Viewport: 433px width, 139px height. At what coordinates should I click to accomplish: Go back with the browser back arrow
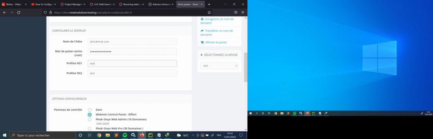4,12
